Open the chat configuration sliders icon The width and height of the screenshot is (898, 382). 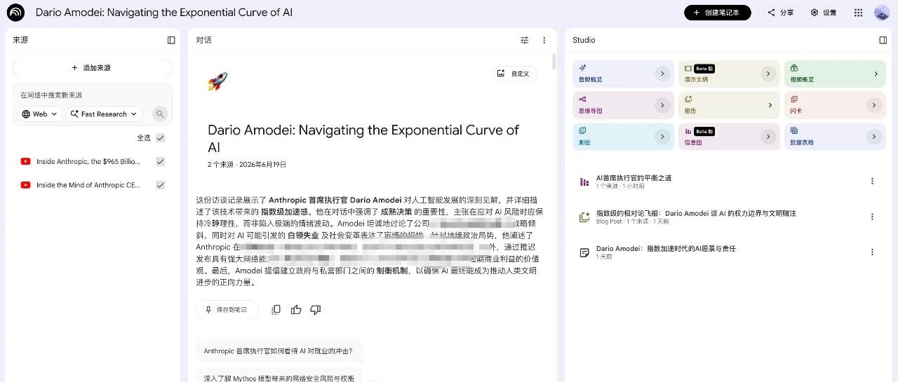pos(525,40)
